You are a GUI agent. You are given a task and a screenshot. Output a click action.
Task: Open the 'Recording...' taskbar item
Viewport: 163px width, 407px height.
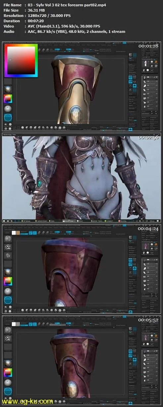(x=123, y=221)
